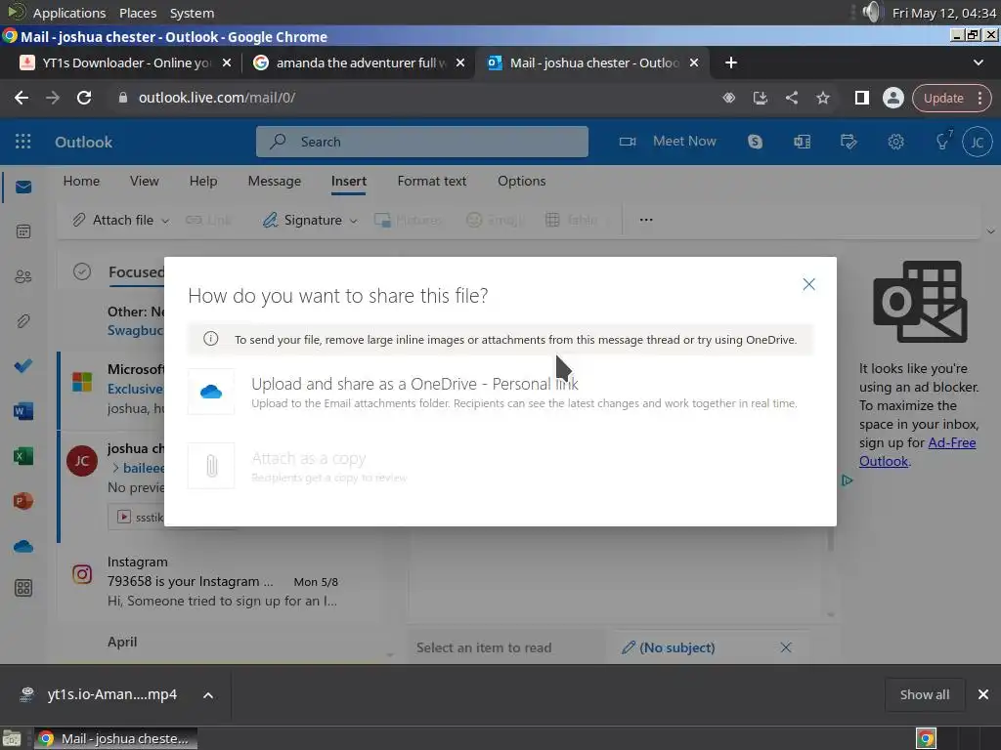This screenshot has width=1001, height=750.
Task: Open the Tips lightbulb icon
Action: click(x=943, y=141)
